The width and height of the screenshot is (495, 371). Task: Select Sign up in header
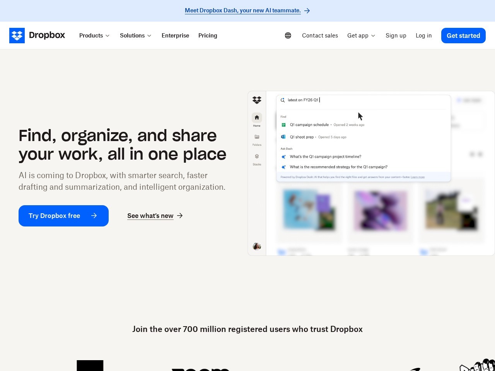[396, 36]
